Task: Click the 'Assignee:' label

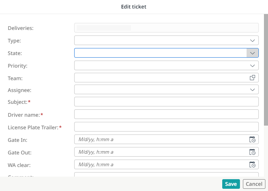Action: (20, 90)
